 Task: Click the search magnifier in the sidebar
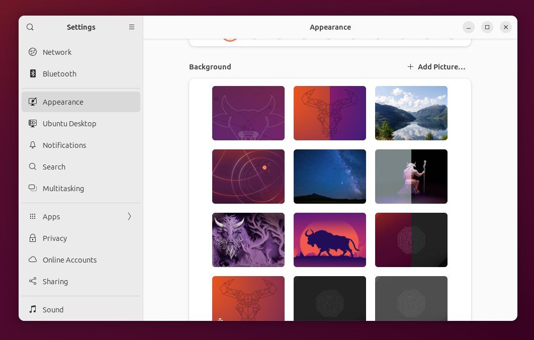coord(30,27)
